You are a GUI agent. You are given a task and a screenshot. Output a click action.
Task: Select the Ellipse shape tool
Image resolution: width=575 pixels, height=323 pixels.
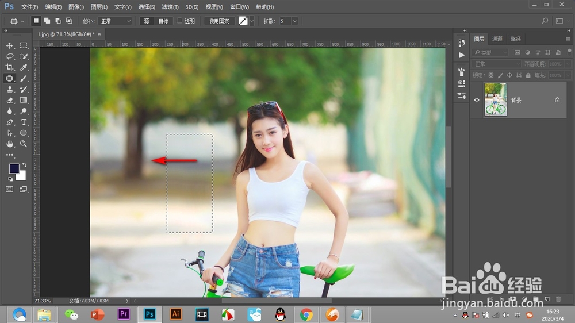24,133
